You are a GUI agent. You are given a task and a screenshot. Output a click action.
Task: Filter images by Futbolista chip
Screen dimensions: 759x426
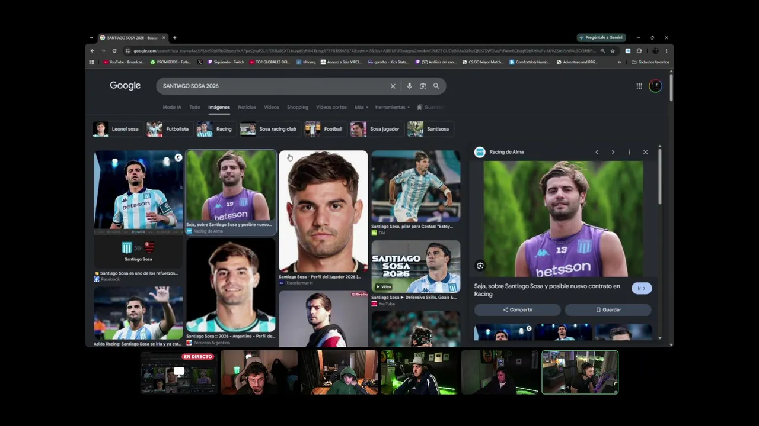pos(170,129)
